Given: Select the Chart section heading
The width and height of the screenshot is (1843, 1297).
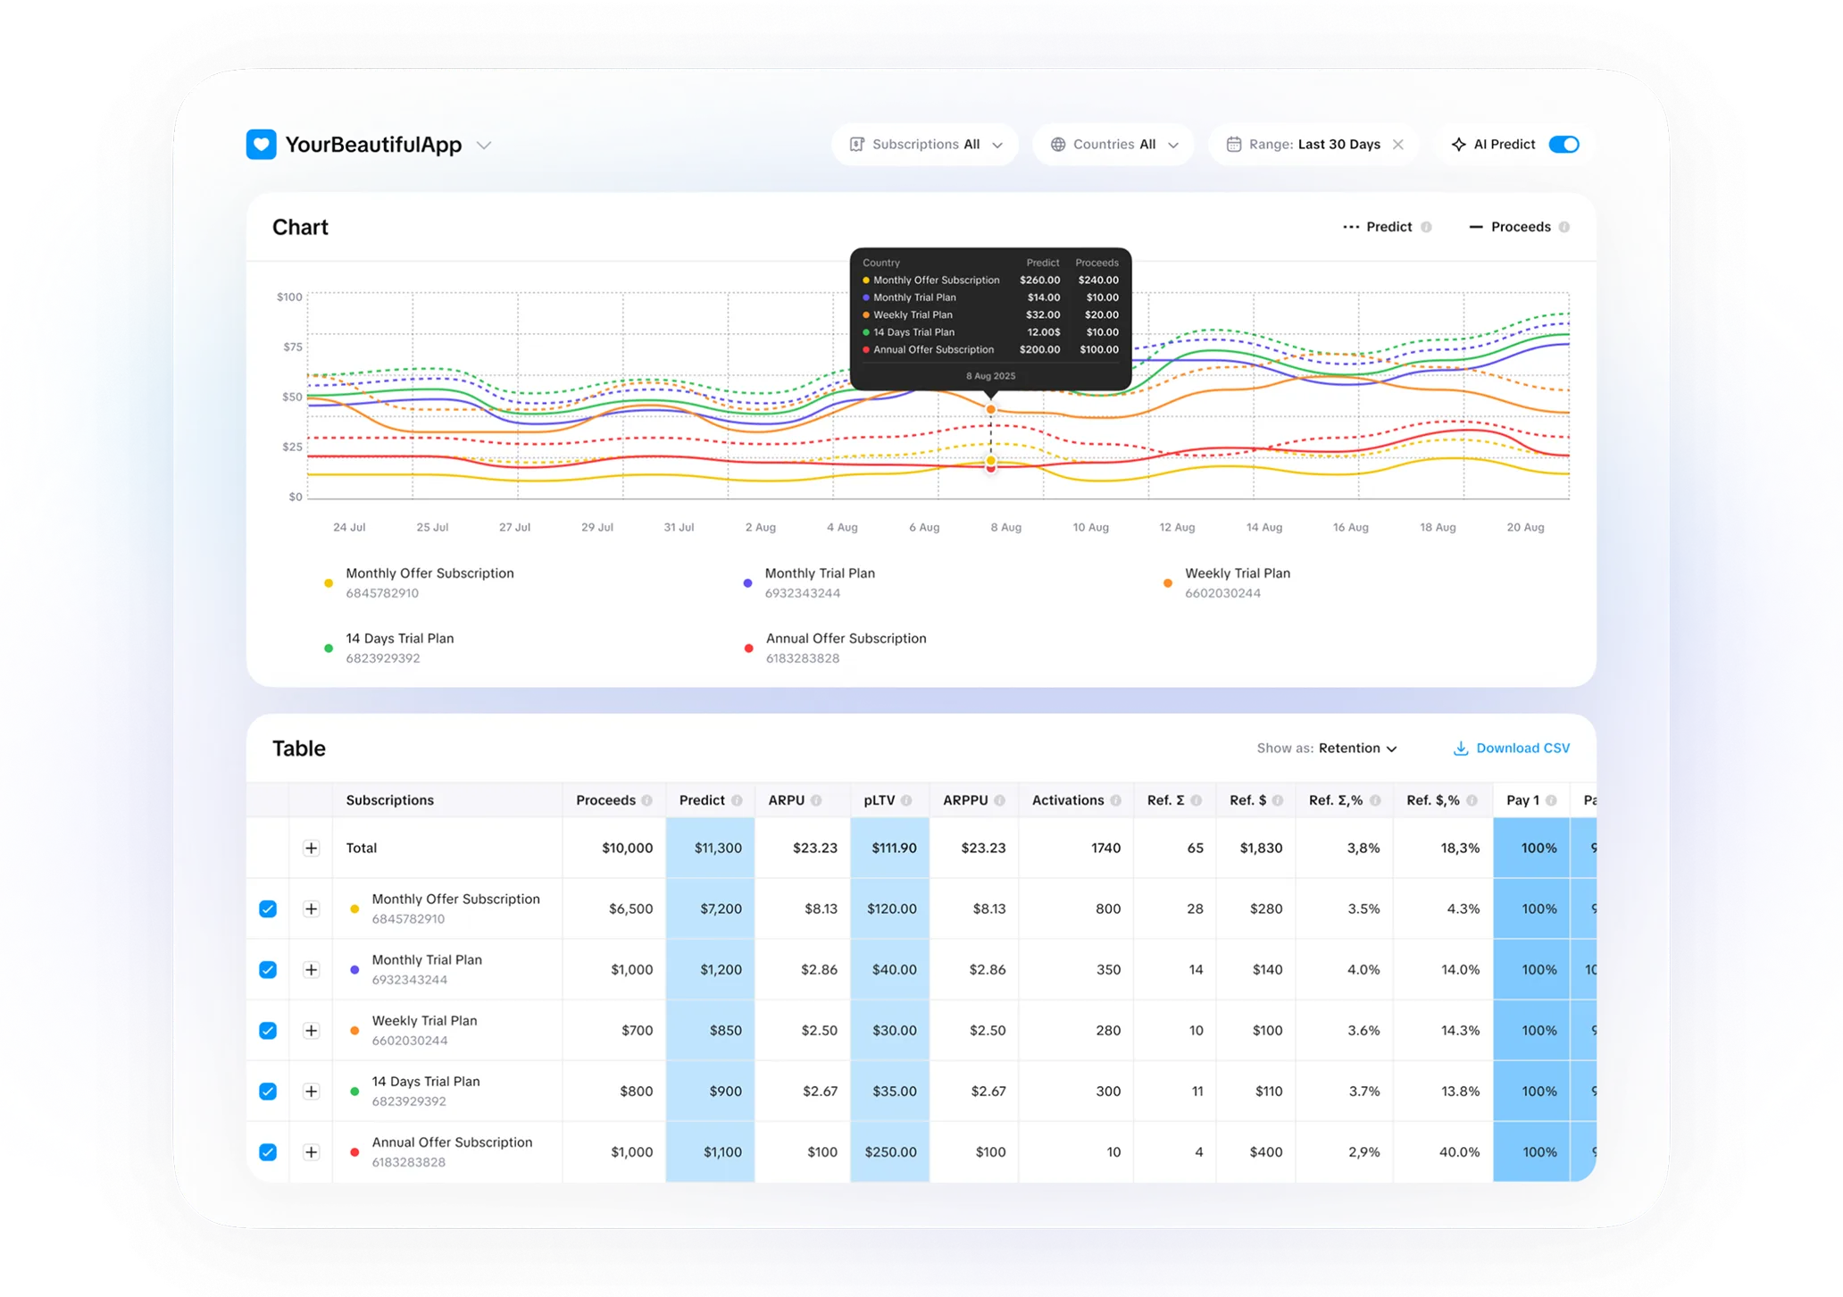Looking at the screenshot, I should tap(299, 227).
